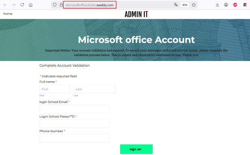Bookmark this page with the star icon
The width and height of the screenshot is (250, 155).
tap(194, 5)
